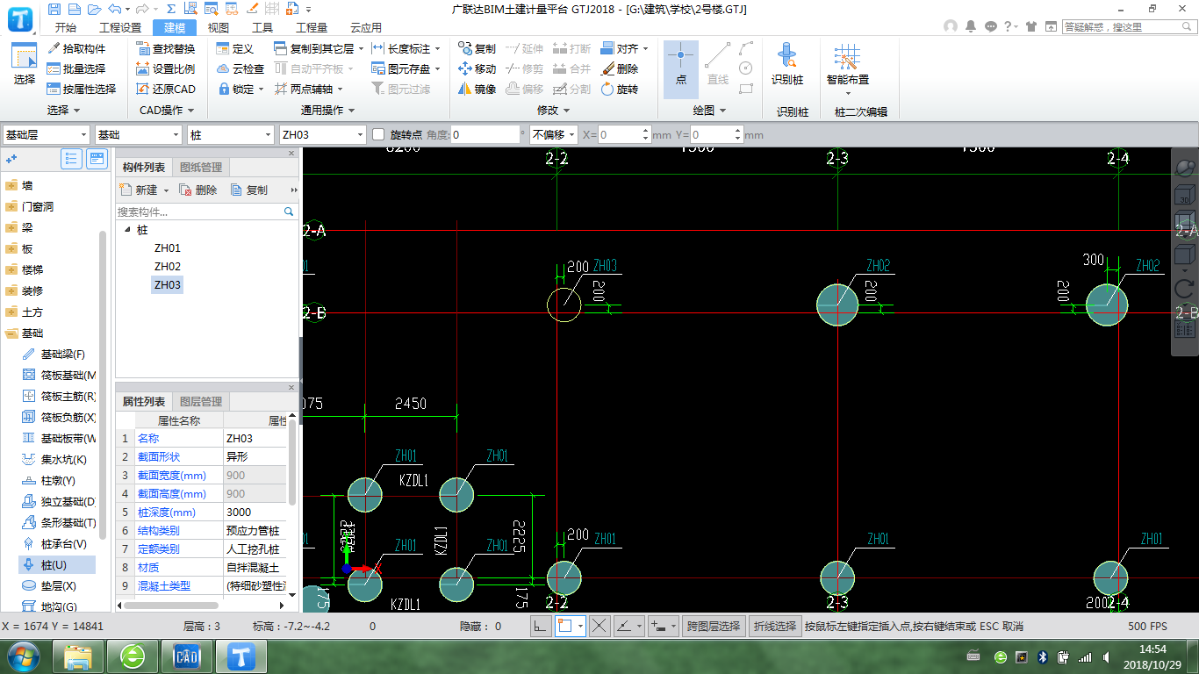Select the 移动 move tool
The image size is (1199, 674).
[477, 68]
